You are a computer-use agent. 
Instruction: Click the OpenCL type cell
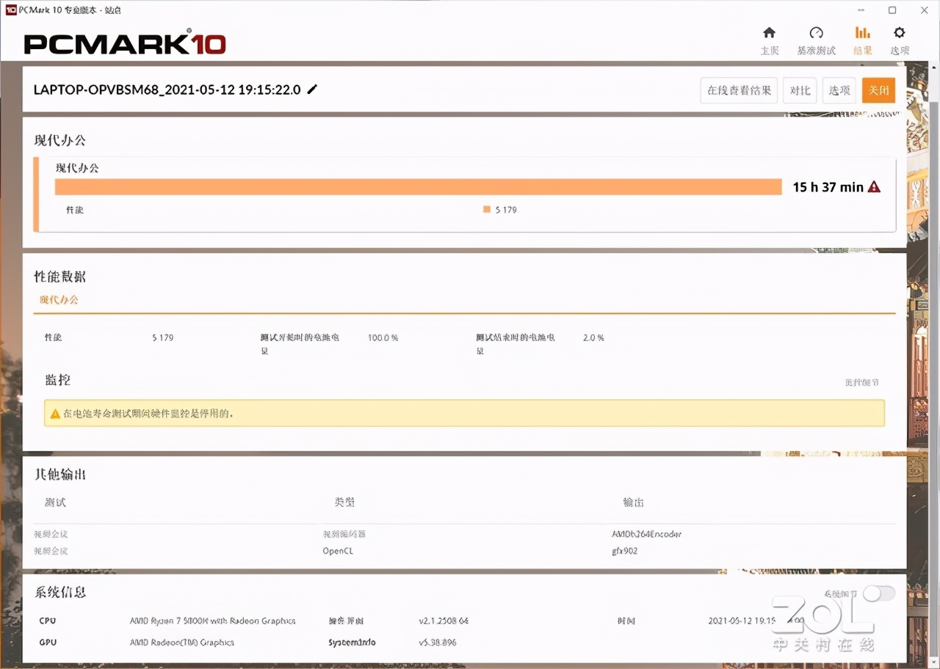[x=338, y=551]
